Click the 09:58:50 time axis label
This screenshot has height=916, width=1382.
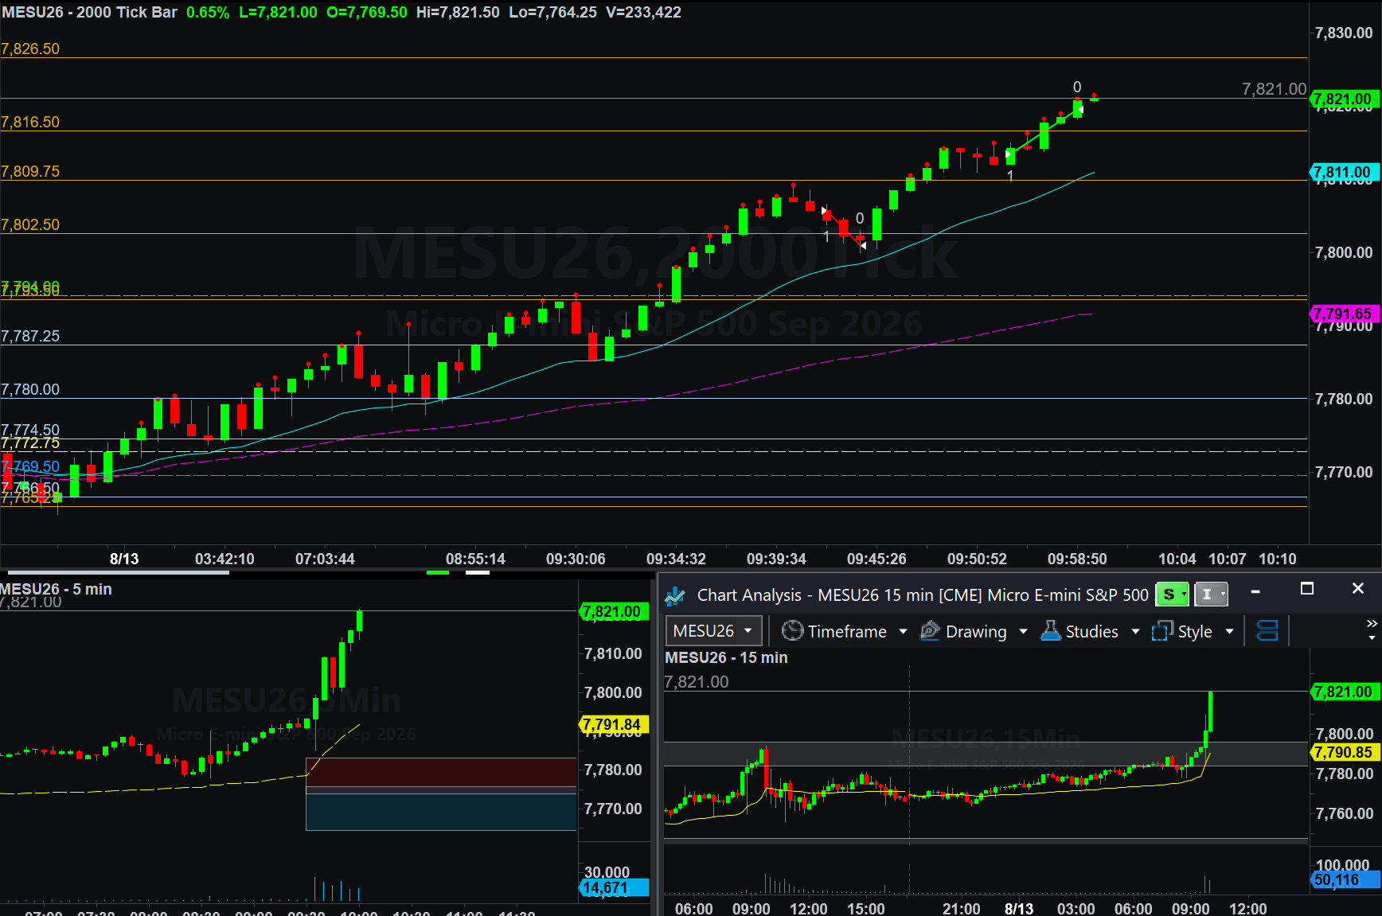click(1077, 559)
